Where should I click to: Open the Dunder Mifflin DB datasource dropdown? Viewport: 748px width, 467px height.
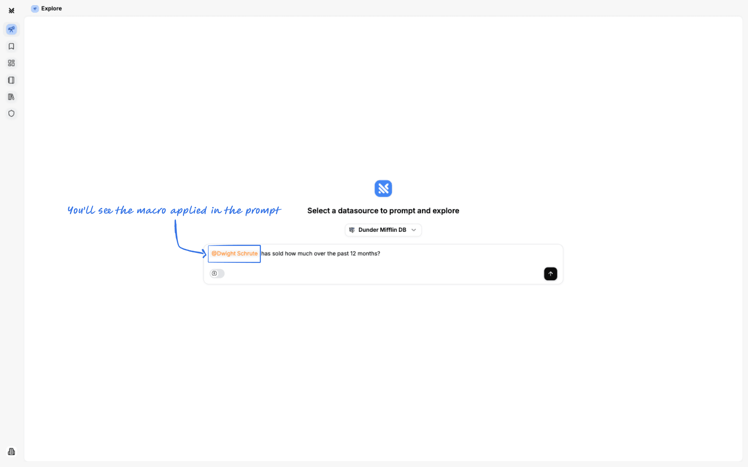[x=383, y=230]
